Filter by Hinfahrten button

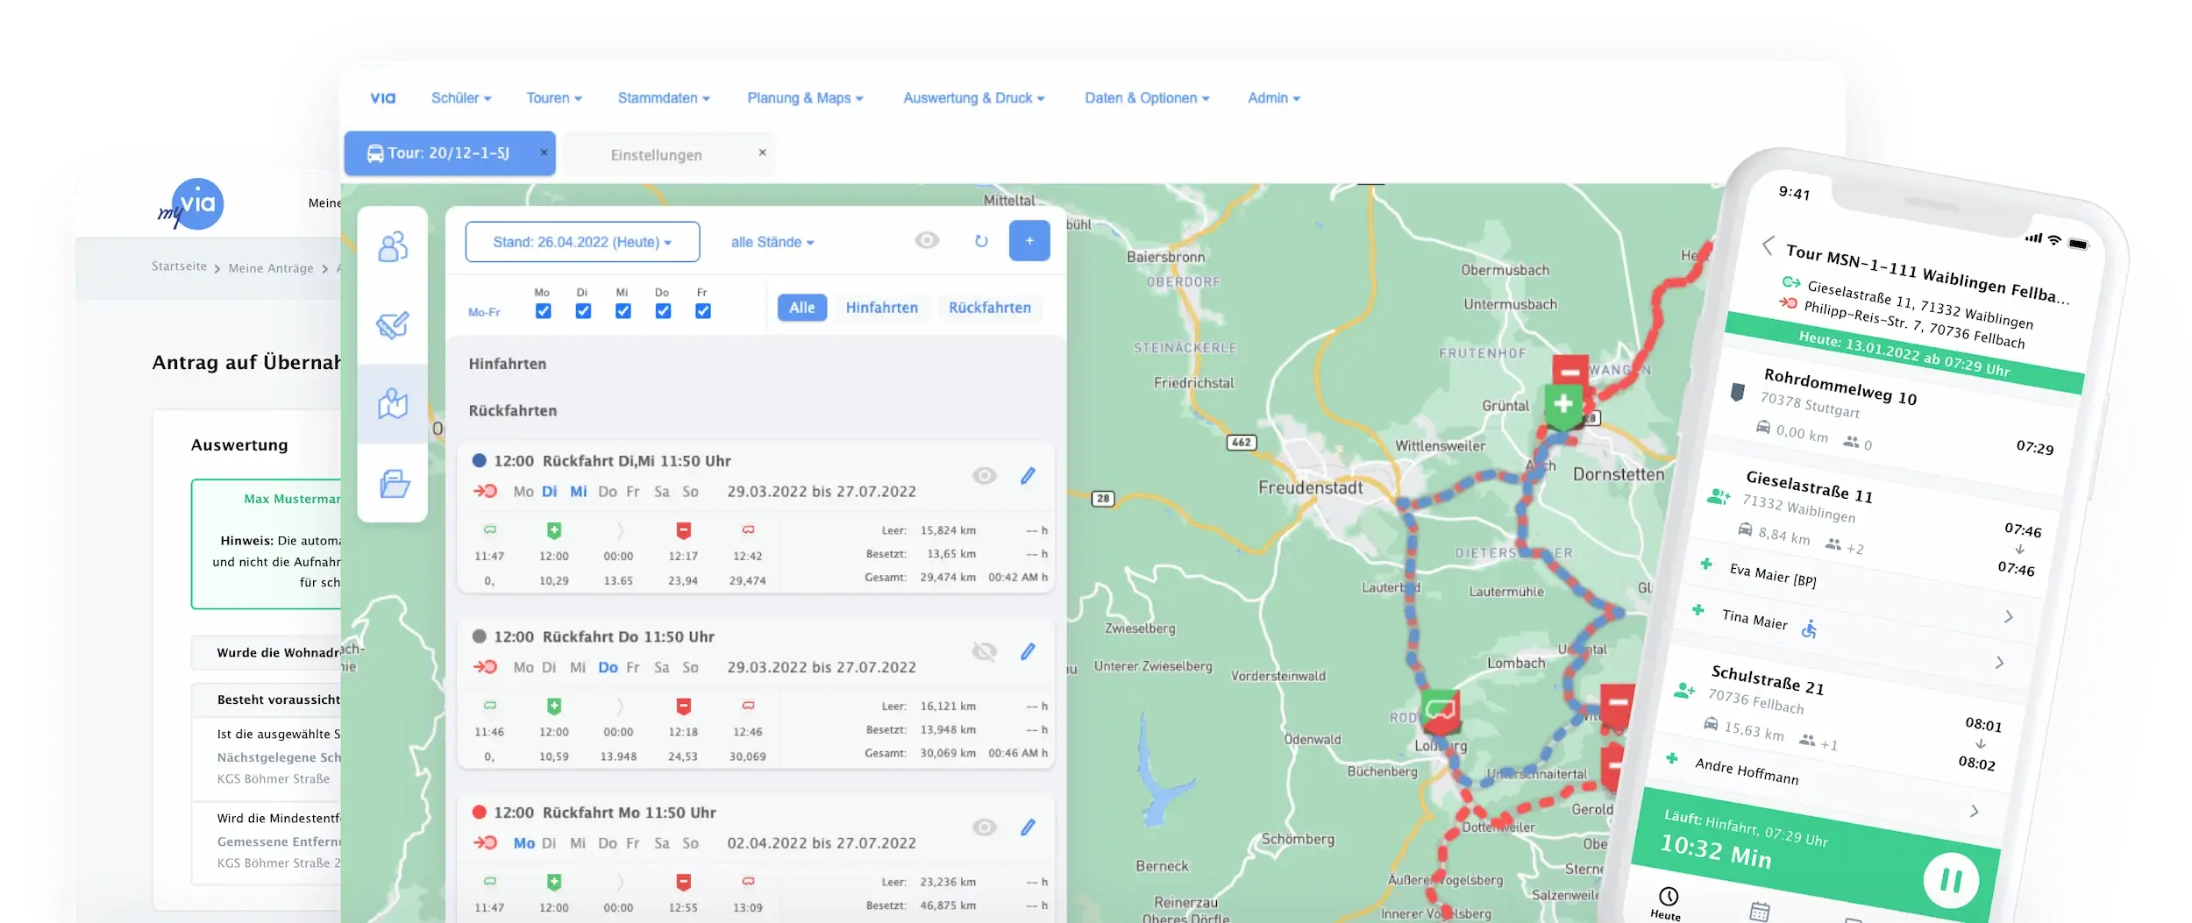pyautogui.click(x=881, y=308)
